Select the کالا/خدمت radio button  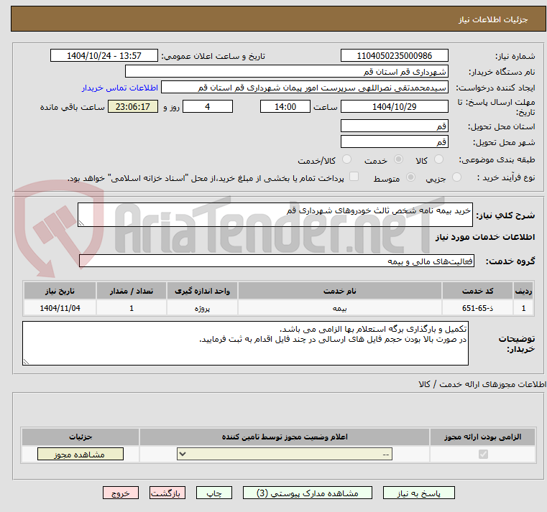(x=346, y=159)
